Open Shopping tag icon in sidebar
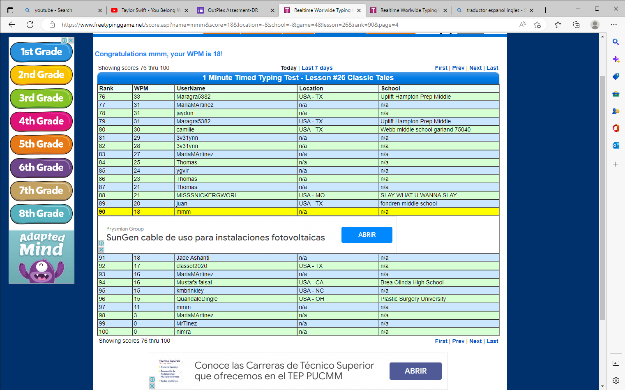Screen dimensions: 625x390 (x=616, y=76)
